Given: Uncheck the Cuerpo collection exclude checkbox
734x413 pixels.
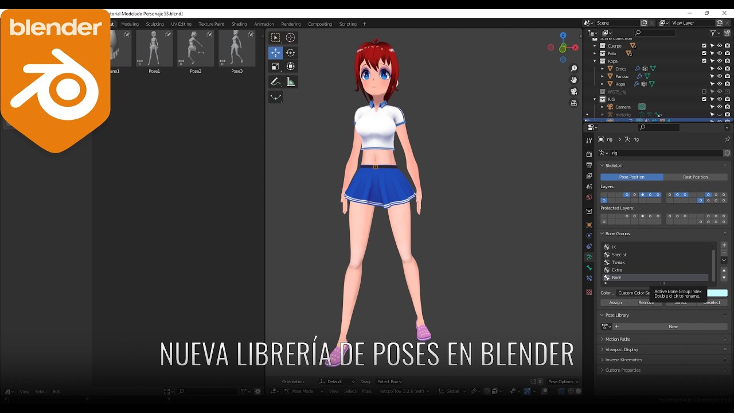Looking at the screenshot, I should 704,46.
